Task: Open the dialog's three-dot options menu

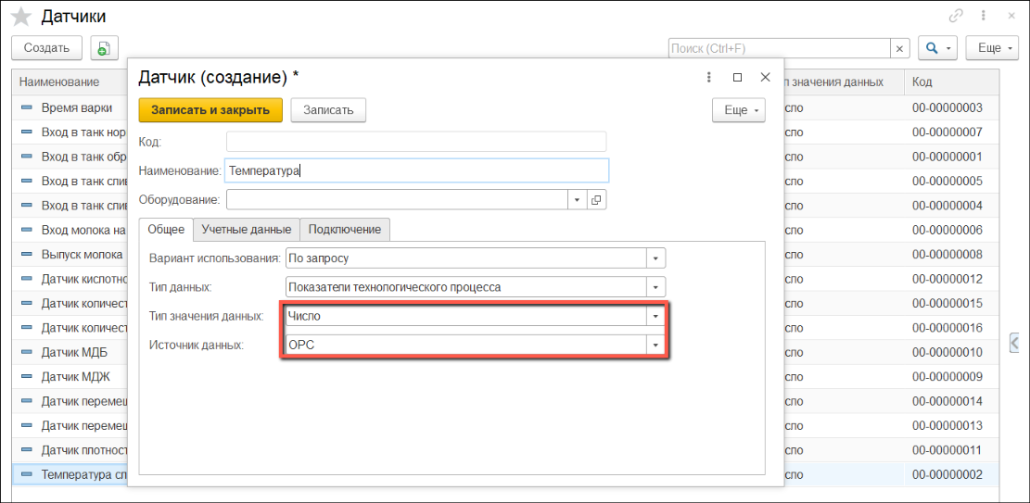Action: (x=709, y=78)
